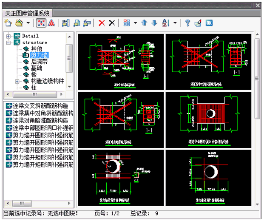Viewport: 264px width, 221px height.
Task: Select list item 连梁对角暗撑配筋构造
Action: [40, 121]
